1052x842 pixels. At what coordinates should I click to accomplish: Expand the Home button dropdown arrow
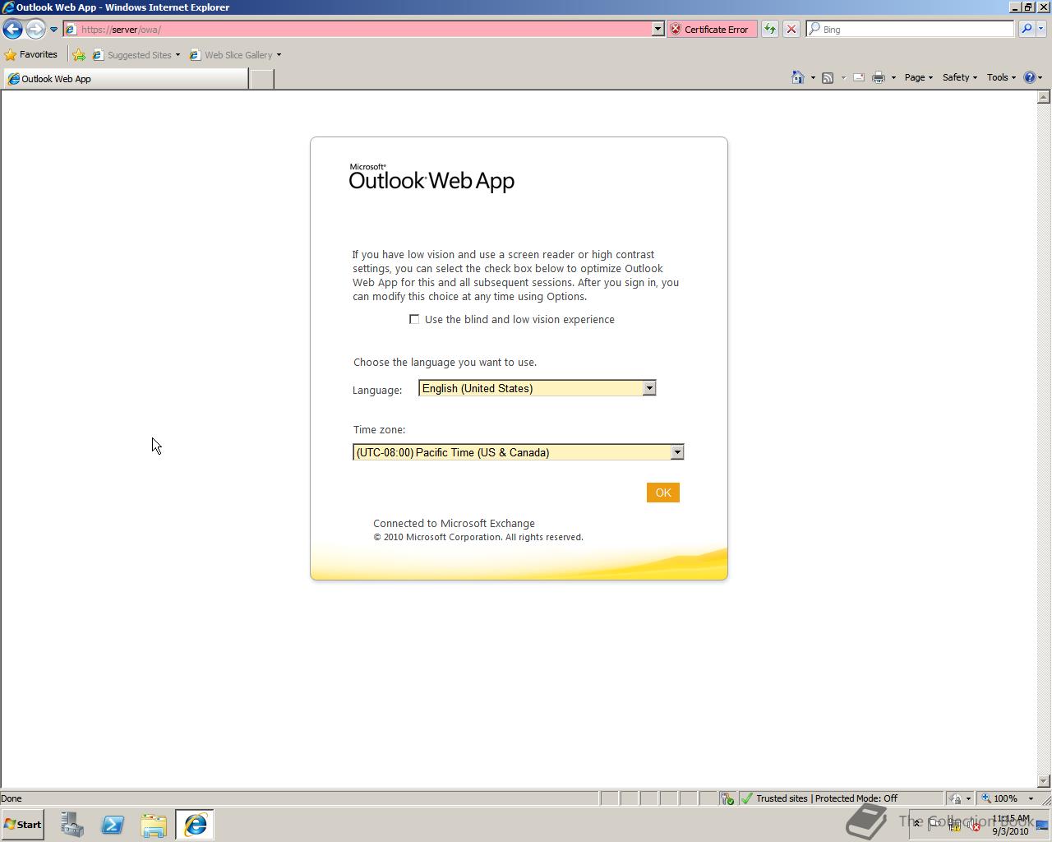click(x=813, y=77)
